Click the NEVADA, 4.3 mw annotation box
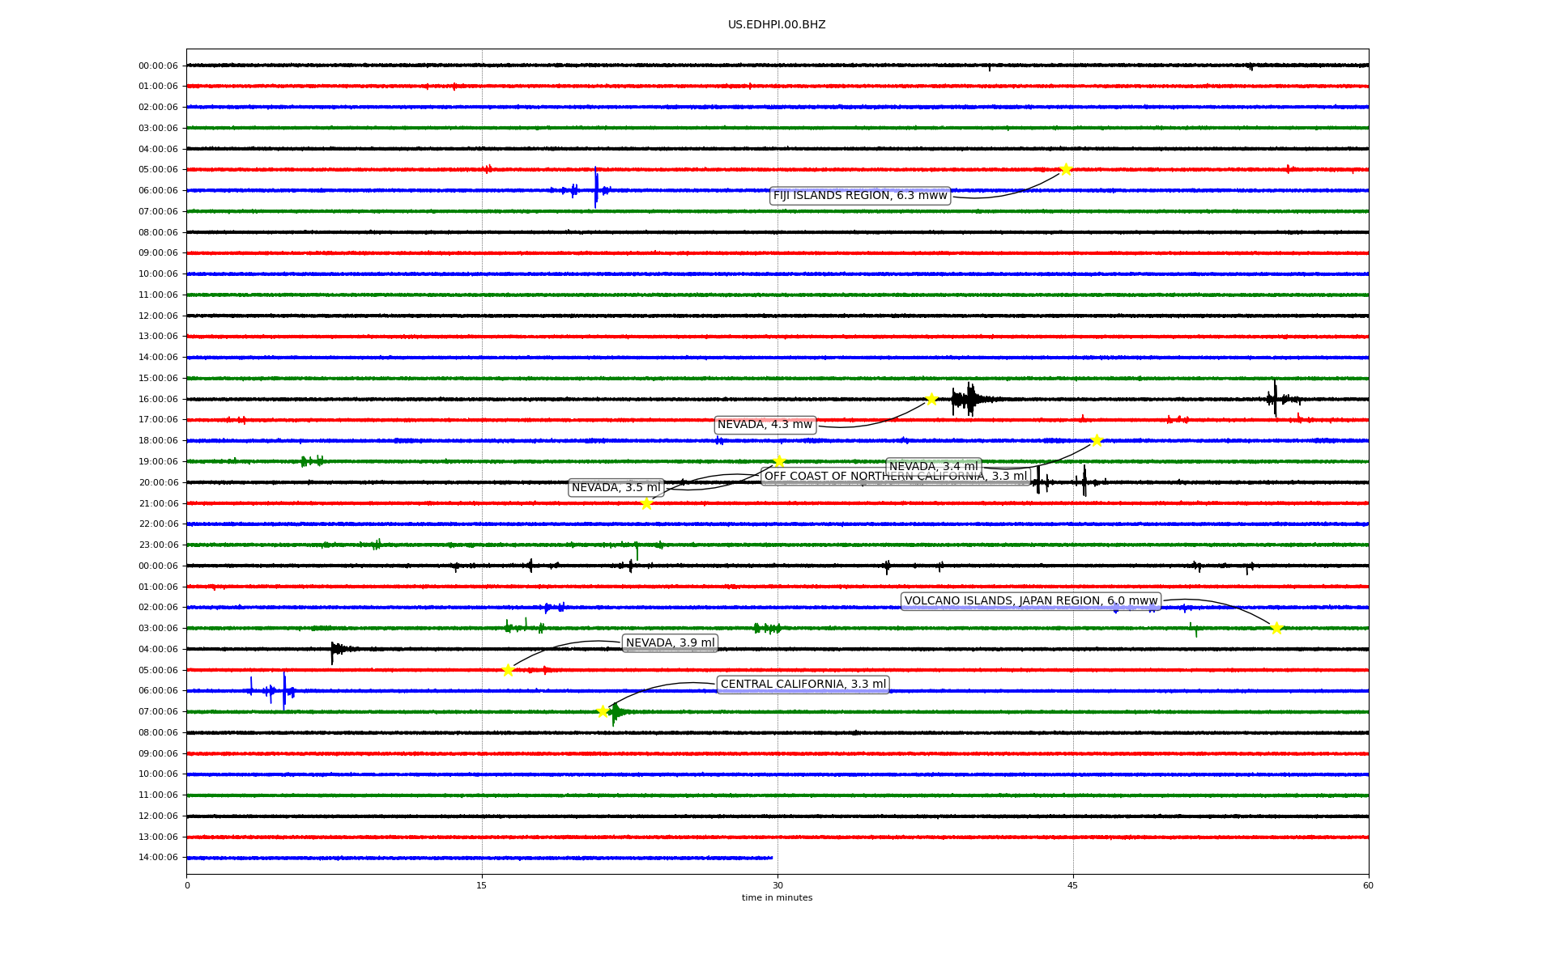This screenshot has width=1555, height=971. (765, 425)
